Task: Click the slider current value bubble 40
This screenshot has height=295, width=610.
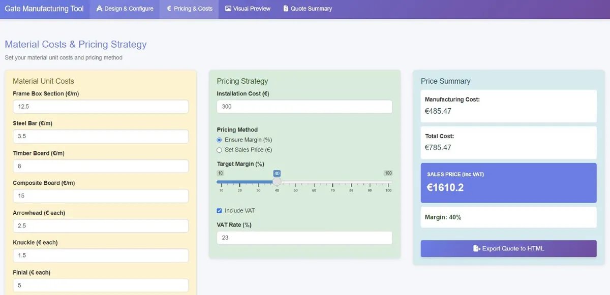Action: [277, 173]
